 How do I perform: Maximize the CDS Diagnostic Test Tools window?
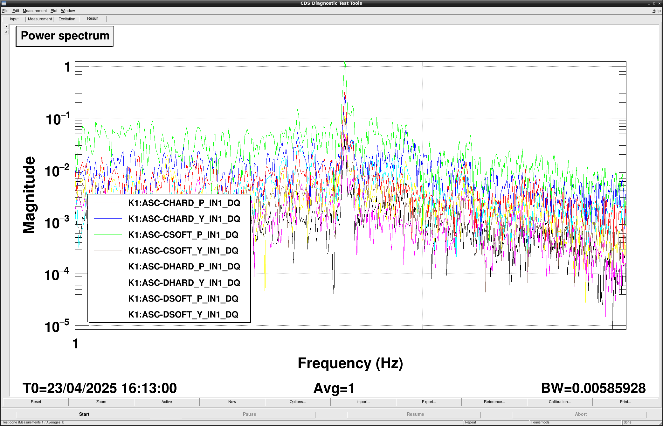coord(654,3)
